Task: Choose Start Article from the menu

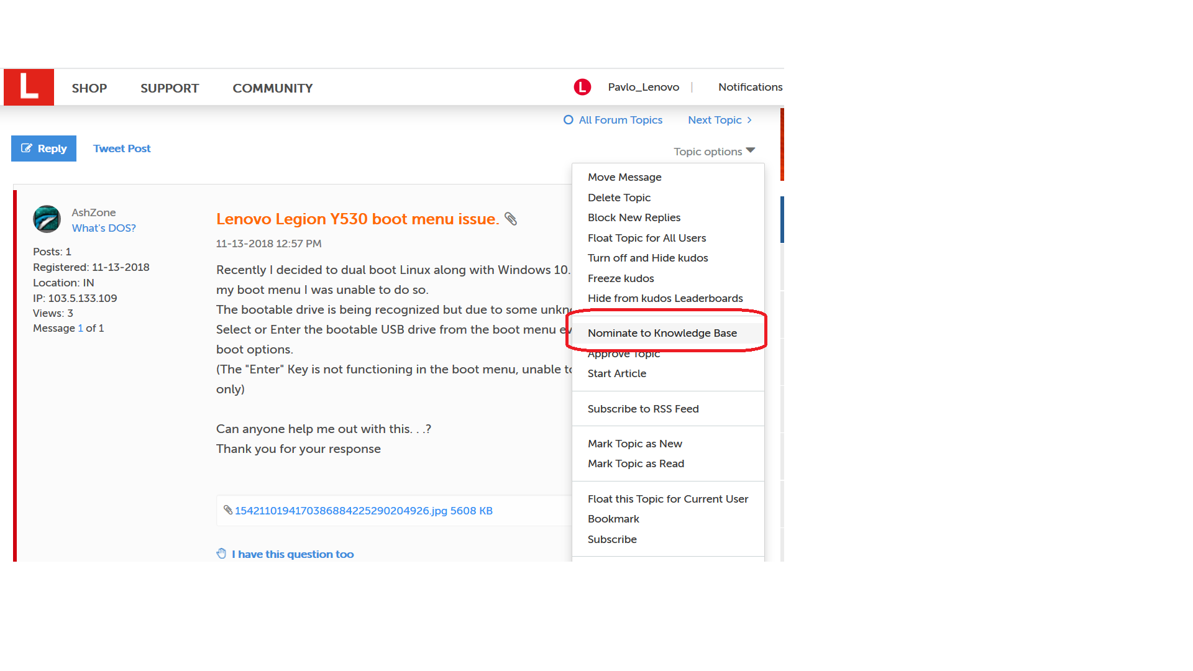Action: [x=617, y=373]
